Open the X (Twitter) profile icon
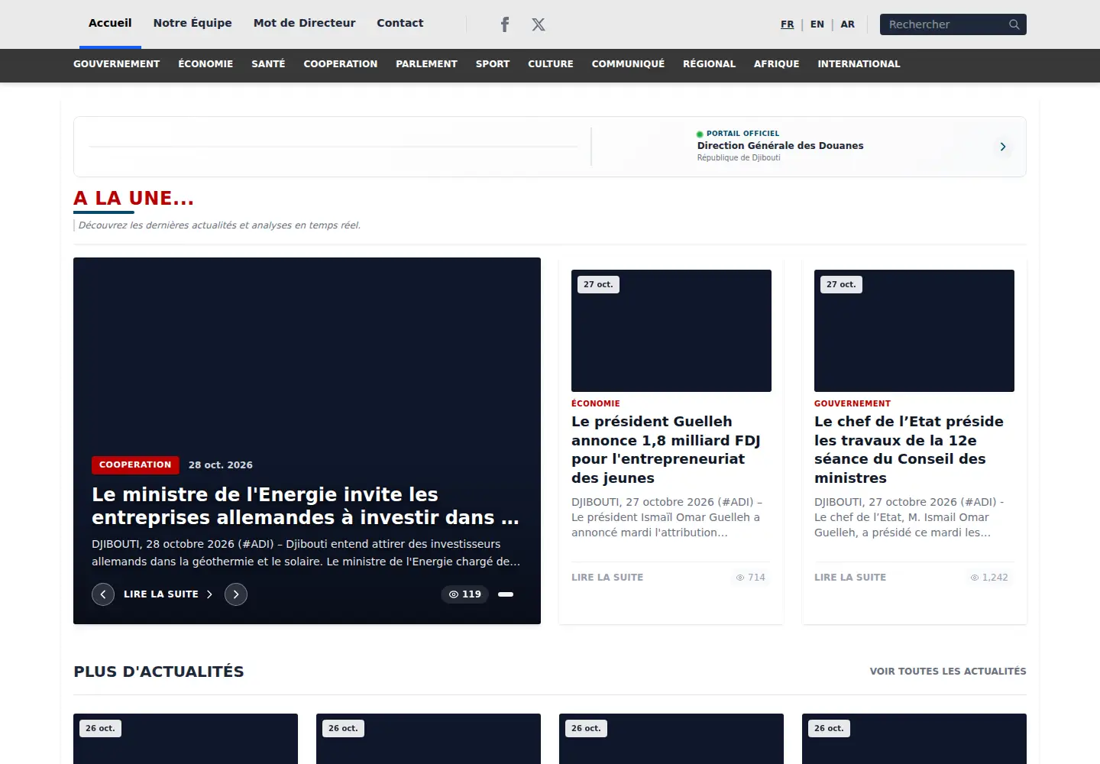Screen dimensions: 1100x764 click(539, 24)
